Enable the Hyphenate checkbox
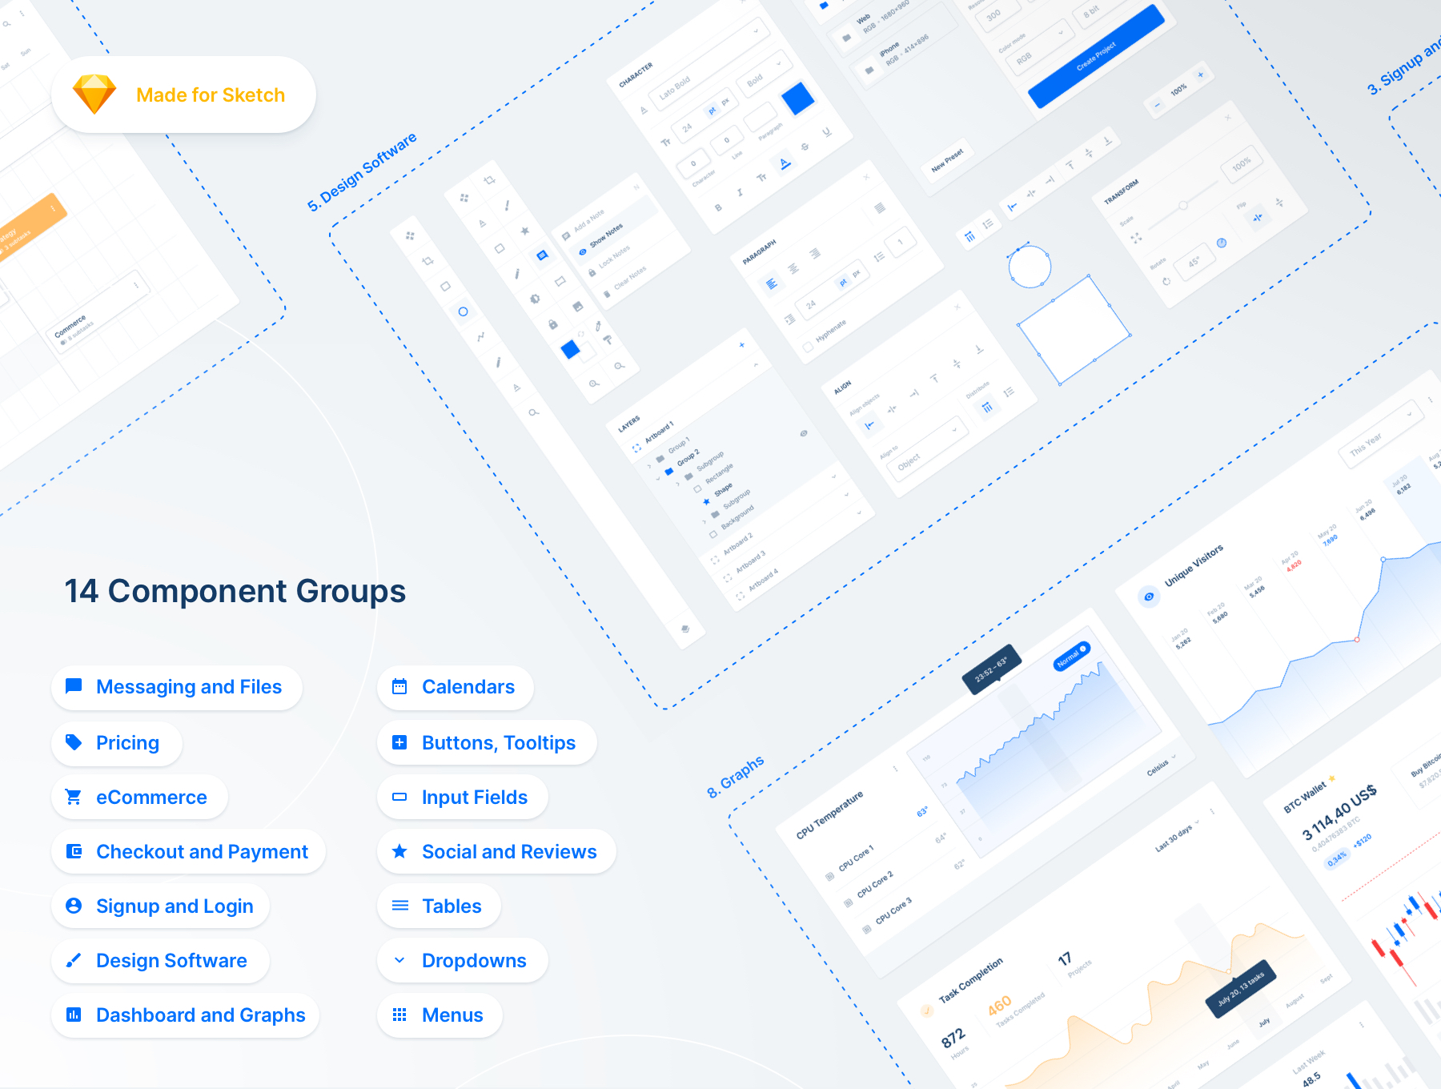 click(808, 348)
